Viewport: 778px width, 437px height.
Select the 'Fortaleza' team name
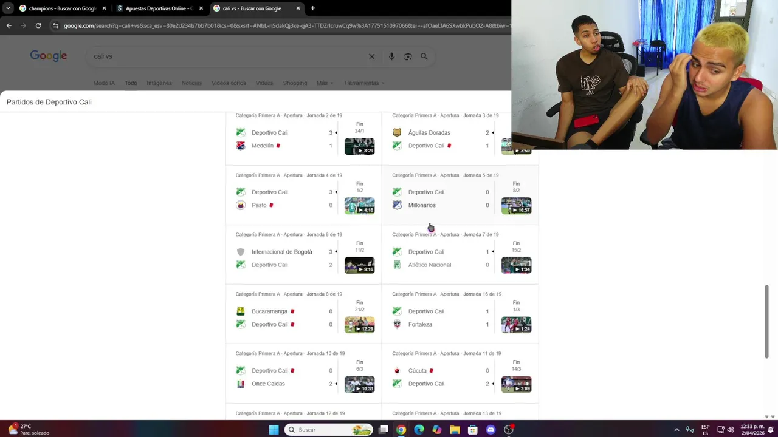pos(420,324)
